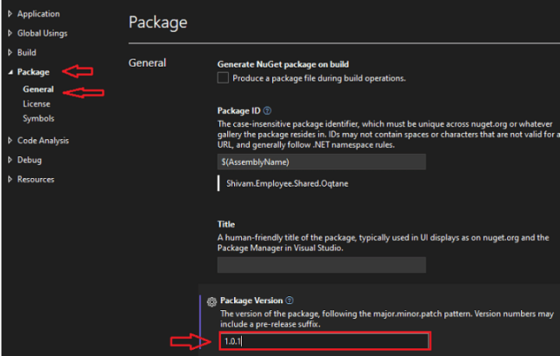The image size is (560, 356).
Task: Open the Symbols settings page
Action: pos(38,118)
